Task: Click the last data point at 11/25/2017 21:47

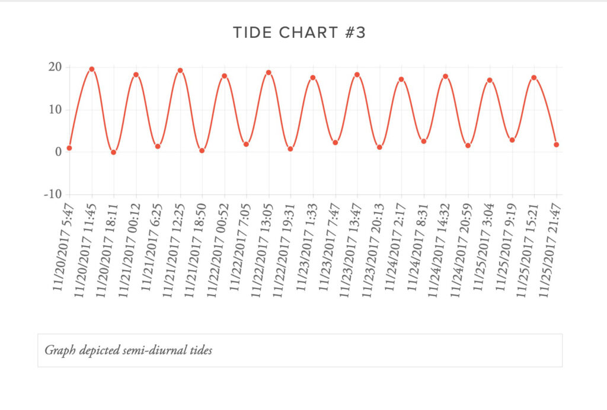Action: click(557, 145)
